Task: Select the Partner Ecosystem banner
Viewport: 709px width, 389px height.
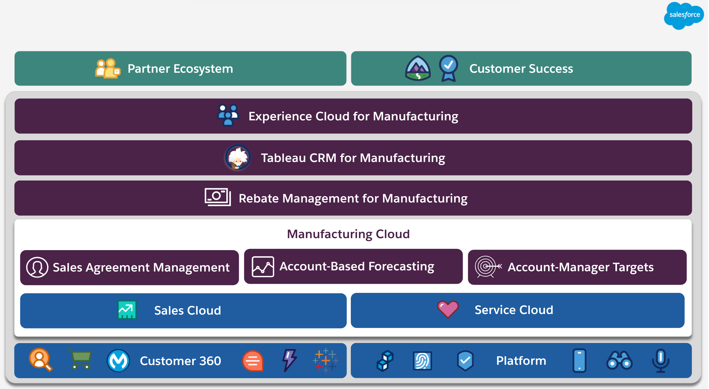Action: (x=180, y=68)
